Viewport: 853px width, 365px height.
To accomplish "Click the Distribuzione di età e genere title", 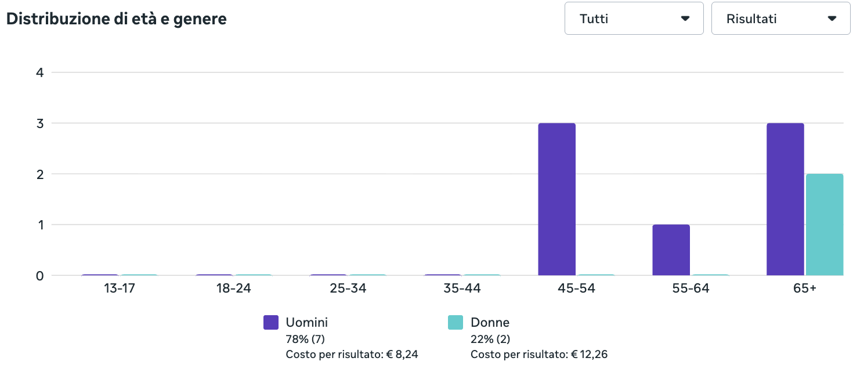I will coord(116,19).
